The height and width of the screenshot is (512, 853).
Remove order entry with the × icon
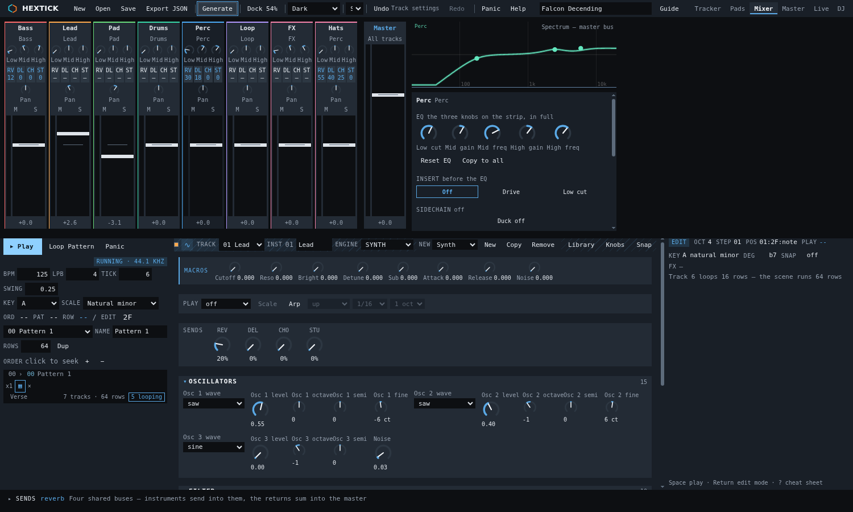[x=30, y=386]
